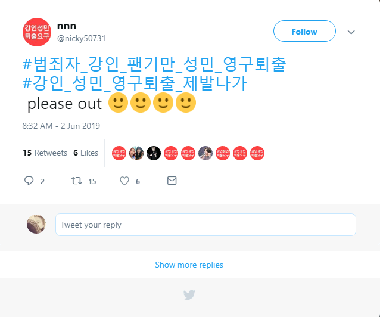Expand tweet options chevron menu
The height and width of the screenshot is (317, 380).
(x=351, y=32)
